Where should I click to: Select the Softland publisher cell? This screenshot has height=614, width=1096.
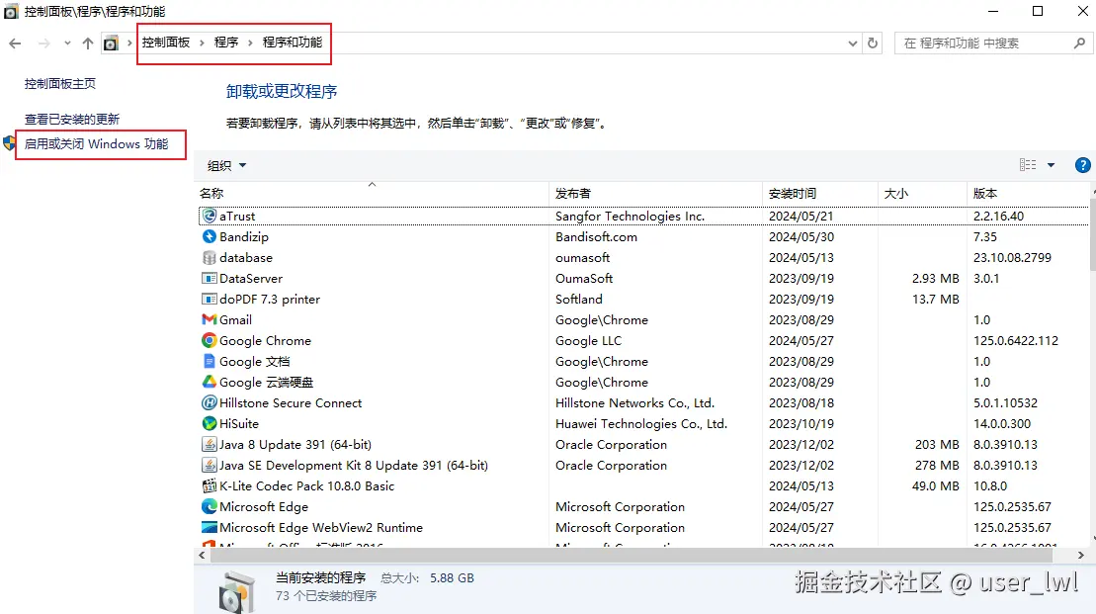579,300
